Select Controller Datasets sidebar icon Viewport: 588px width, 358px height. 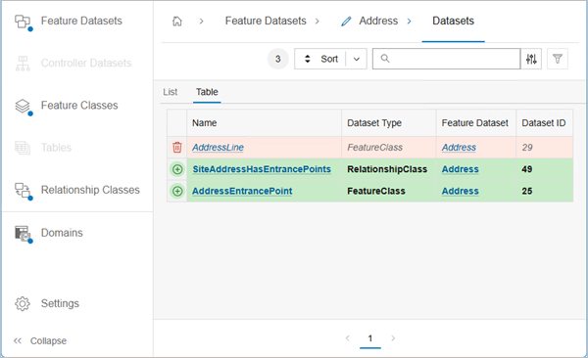pyautogui.click(x=23, y=64)
